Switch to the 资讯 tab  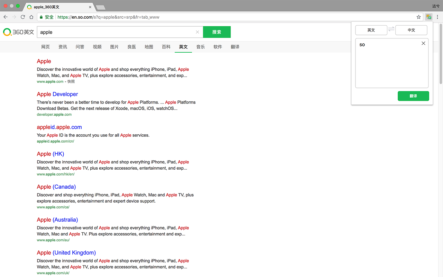(x=63, y=47)
